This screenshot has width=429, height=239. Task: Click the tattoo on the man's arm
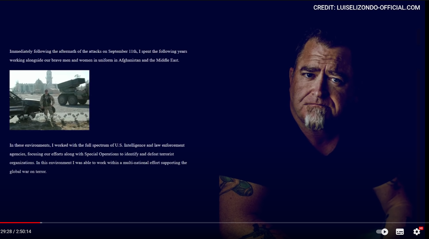point(237,186)
